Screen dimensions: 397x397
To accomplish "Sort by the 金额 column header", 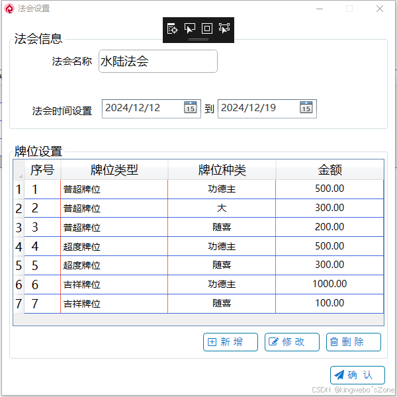I will [x=330, y=169].
